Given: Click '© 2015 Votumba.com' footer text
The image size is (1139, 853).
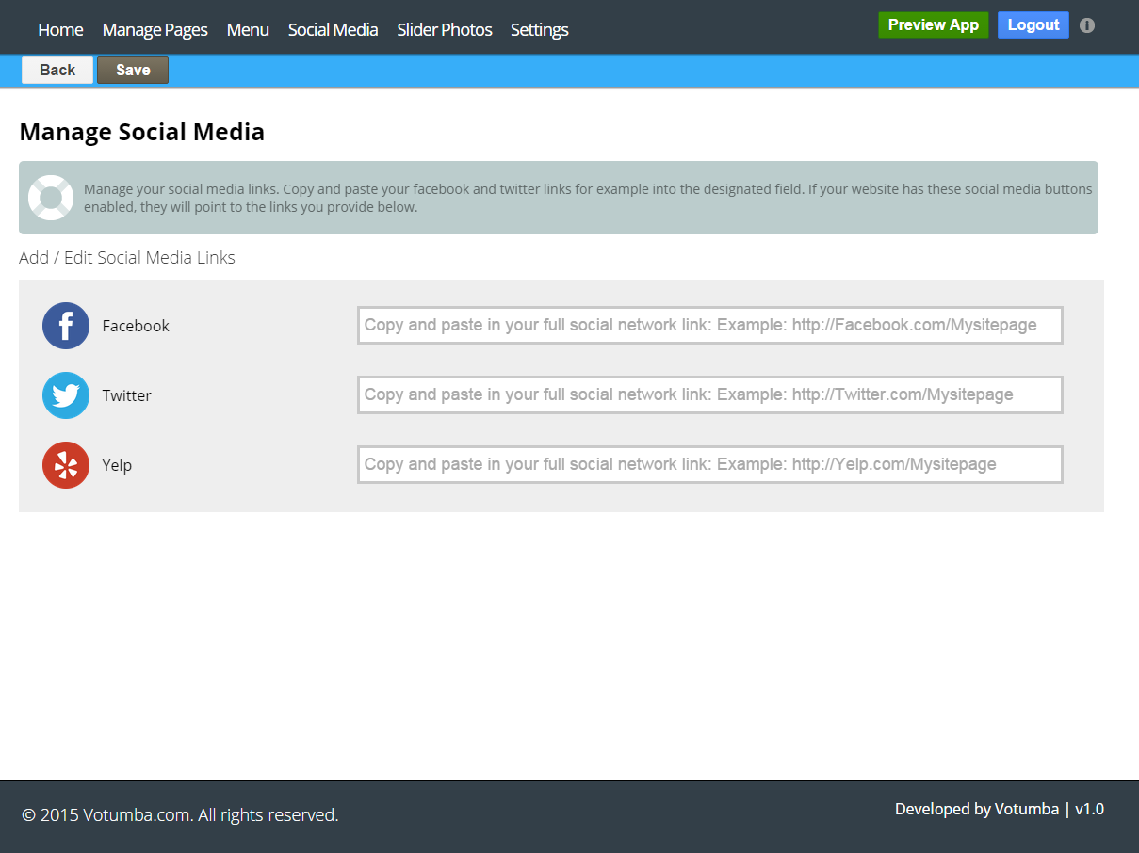Looking at the screenshot, I should point(107,815).
